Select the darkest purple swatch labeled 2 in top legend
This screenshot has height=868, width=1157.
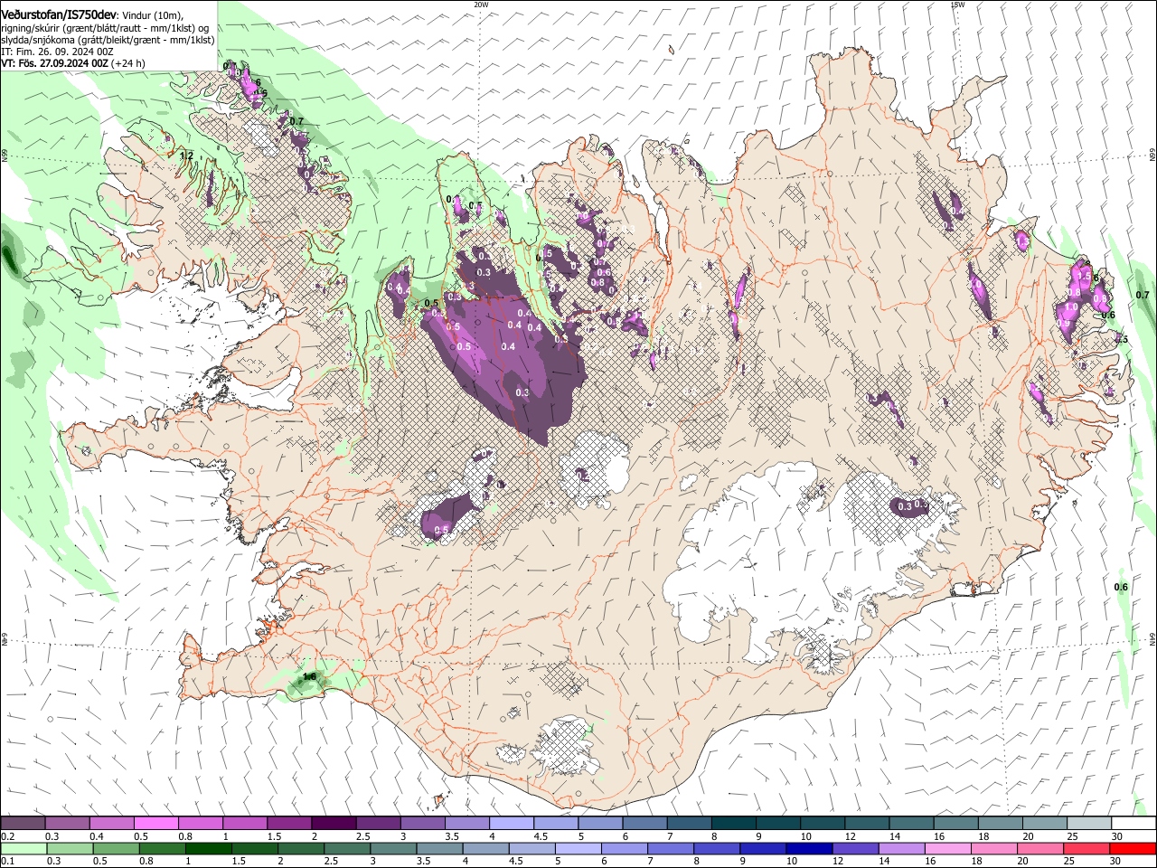pos(333,824)
